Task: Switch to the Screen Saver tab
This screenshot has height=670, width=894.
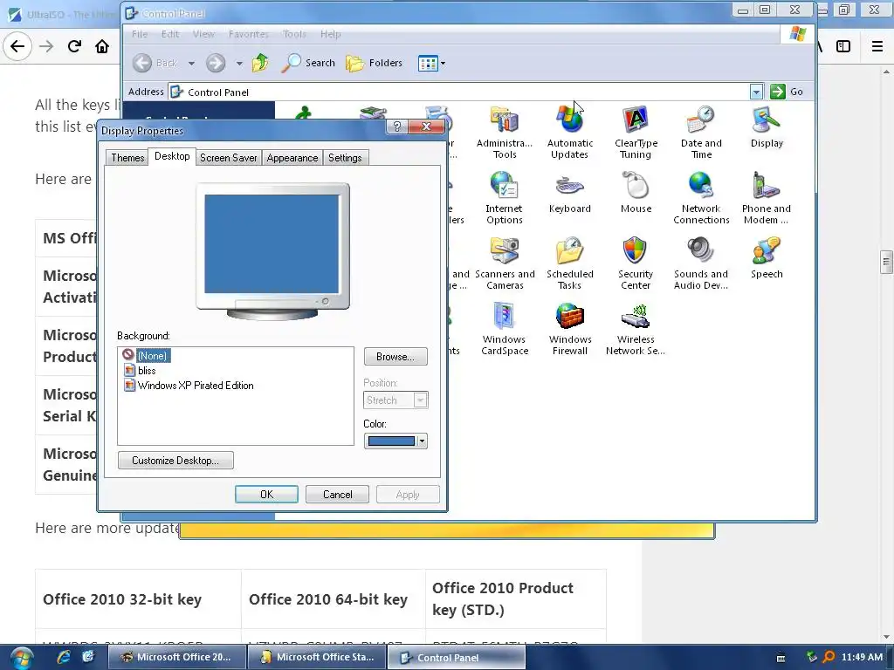Action: click(x=228, y=158)
